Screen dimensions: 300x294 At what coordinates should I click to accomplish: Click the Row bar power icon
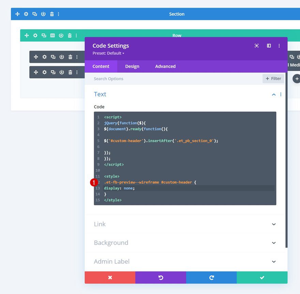[x=61, y=35]
